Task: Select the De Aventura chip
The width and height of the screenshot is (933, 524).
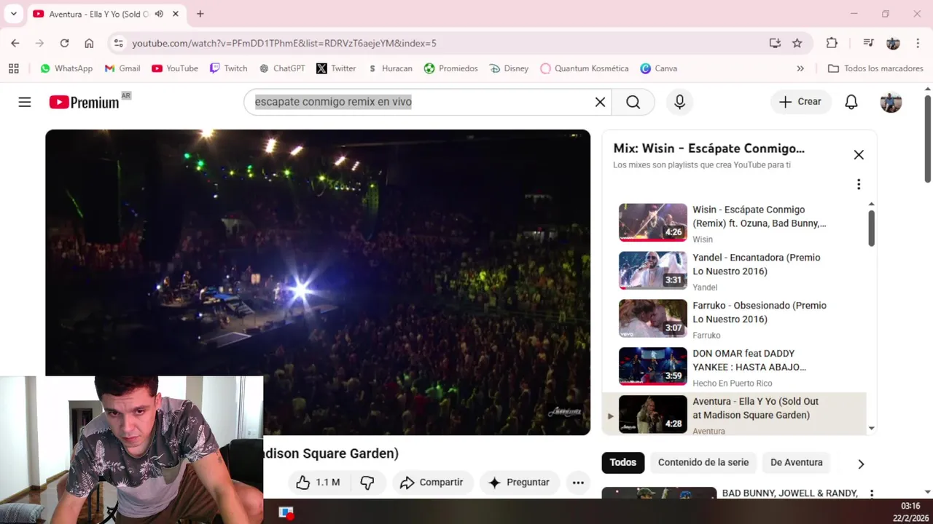Action: 797,463
